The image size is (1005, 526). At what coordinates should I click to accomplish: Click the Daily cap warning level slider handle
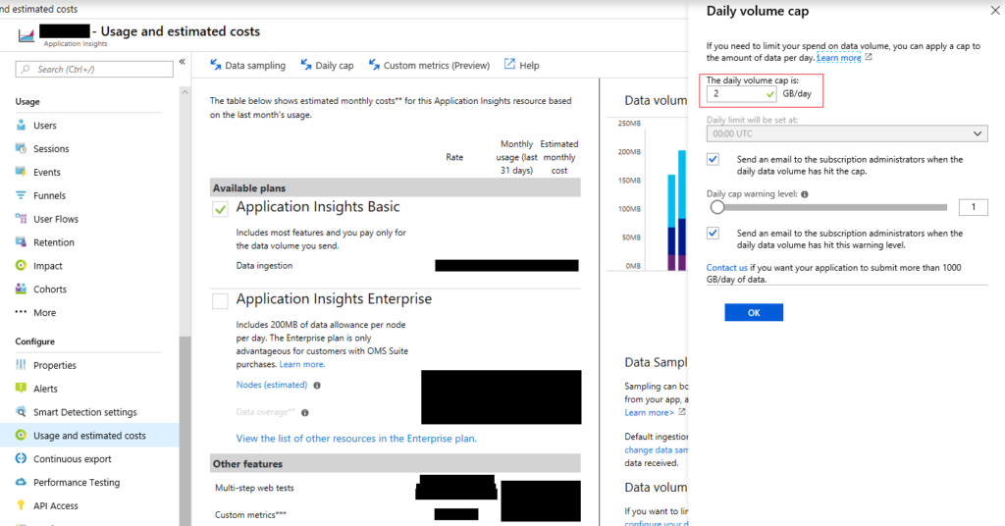717,207
